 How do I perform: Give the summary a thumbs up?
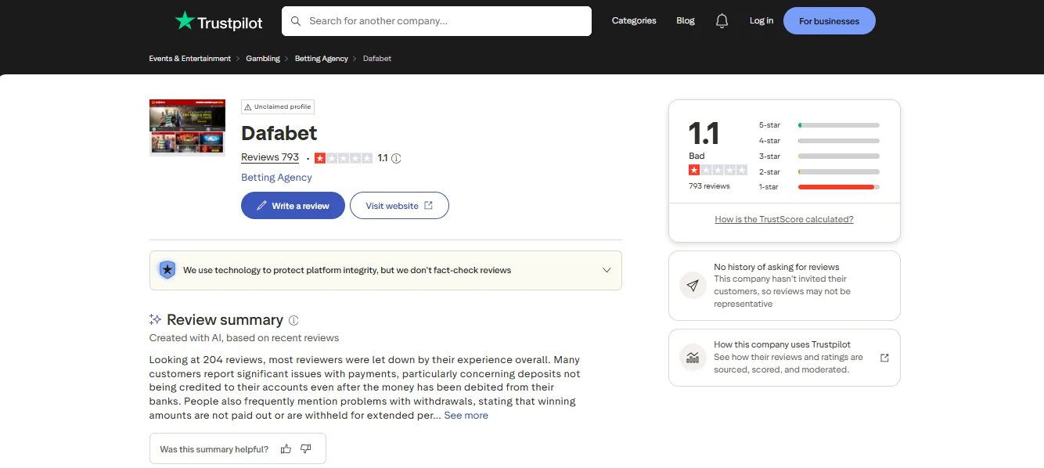(x=286, y=449)
